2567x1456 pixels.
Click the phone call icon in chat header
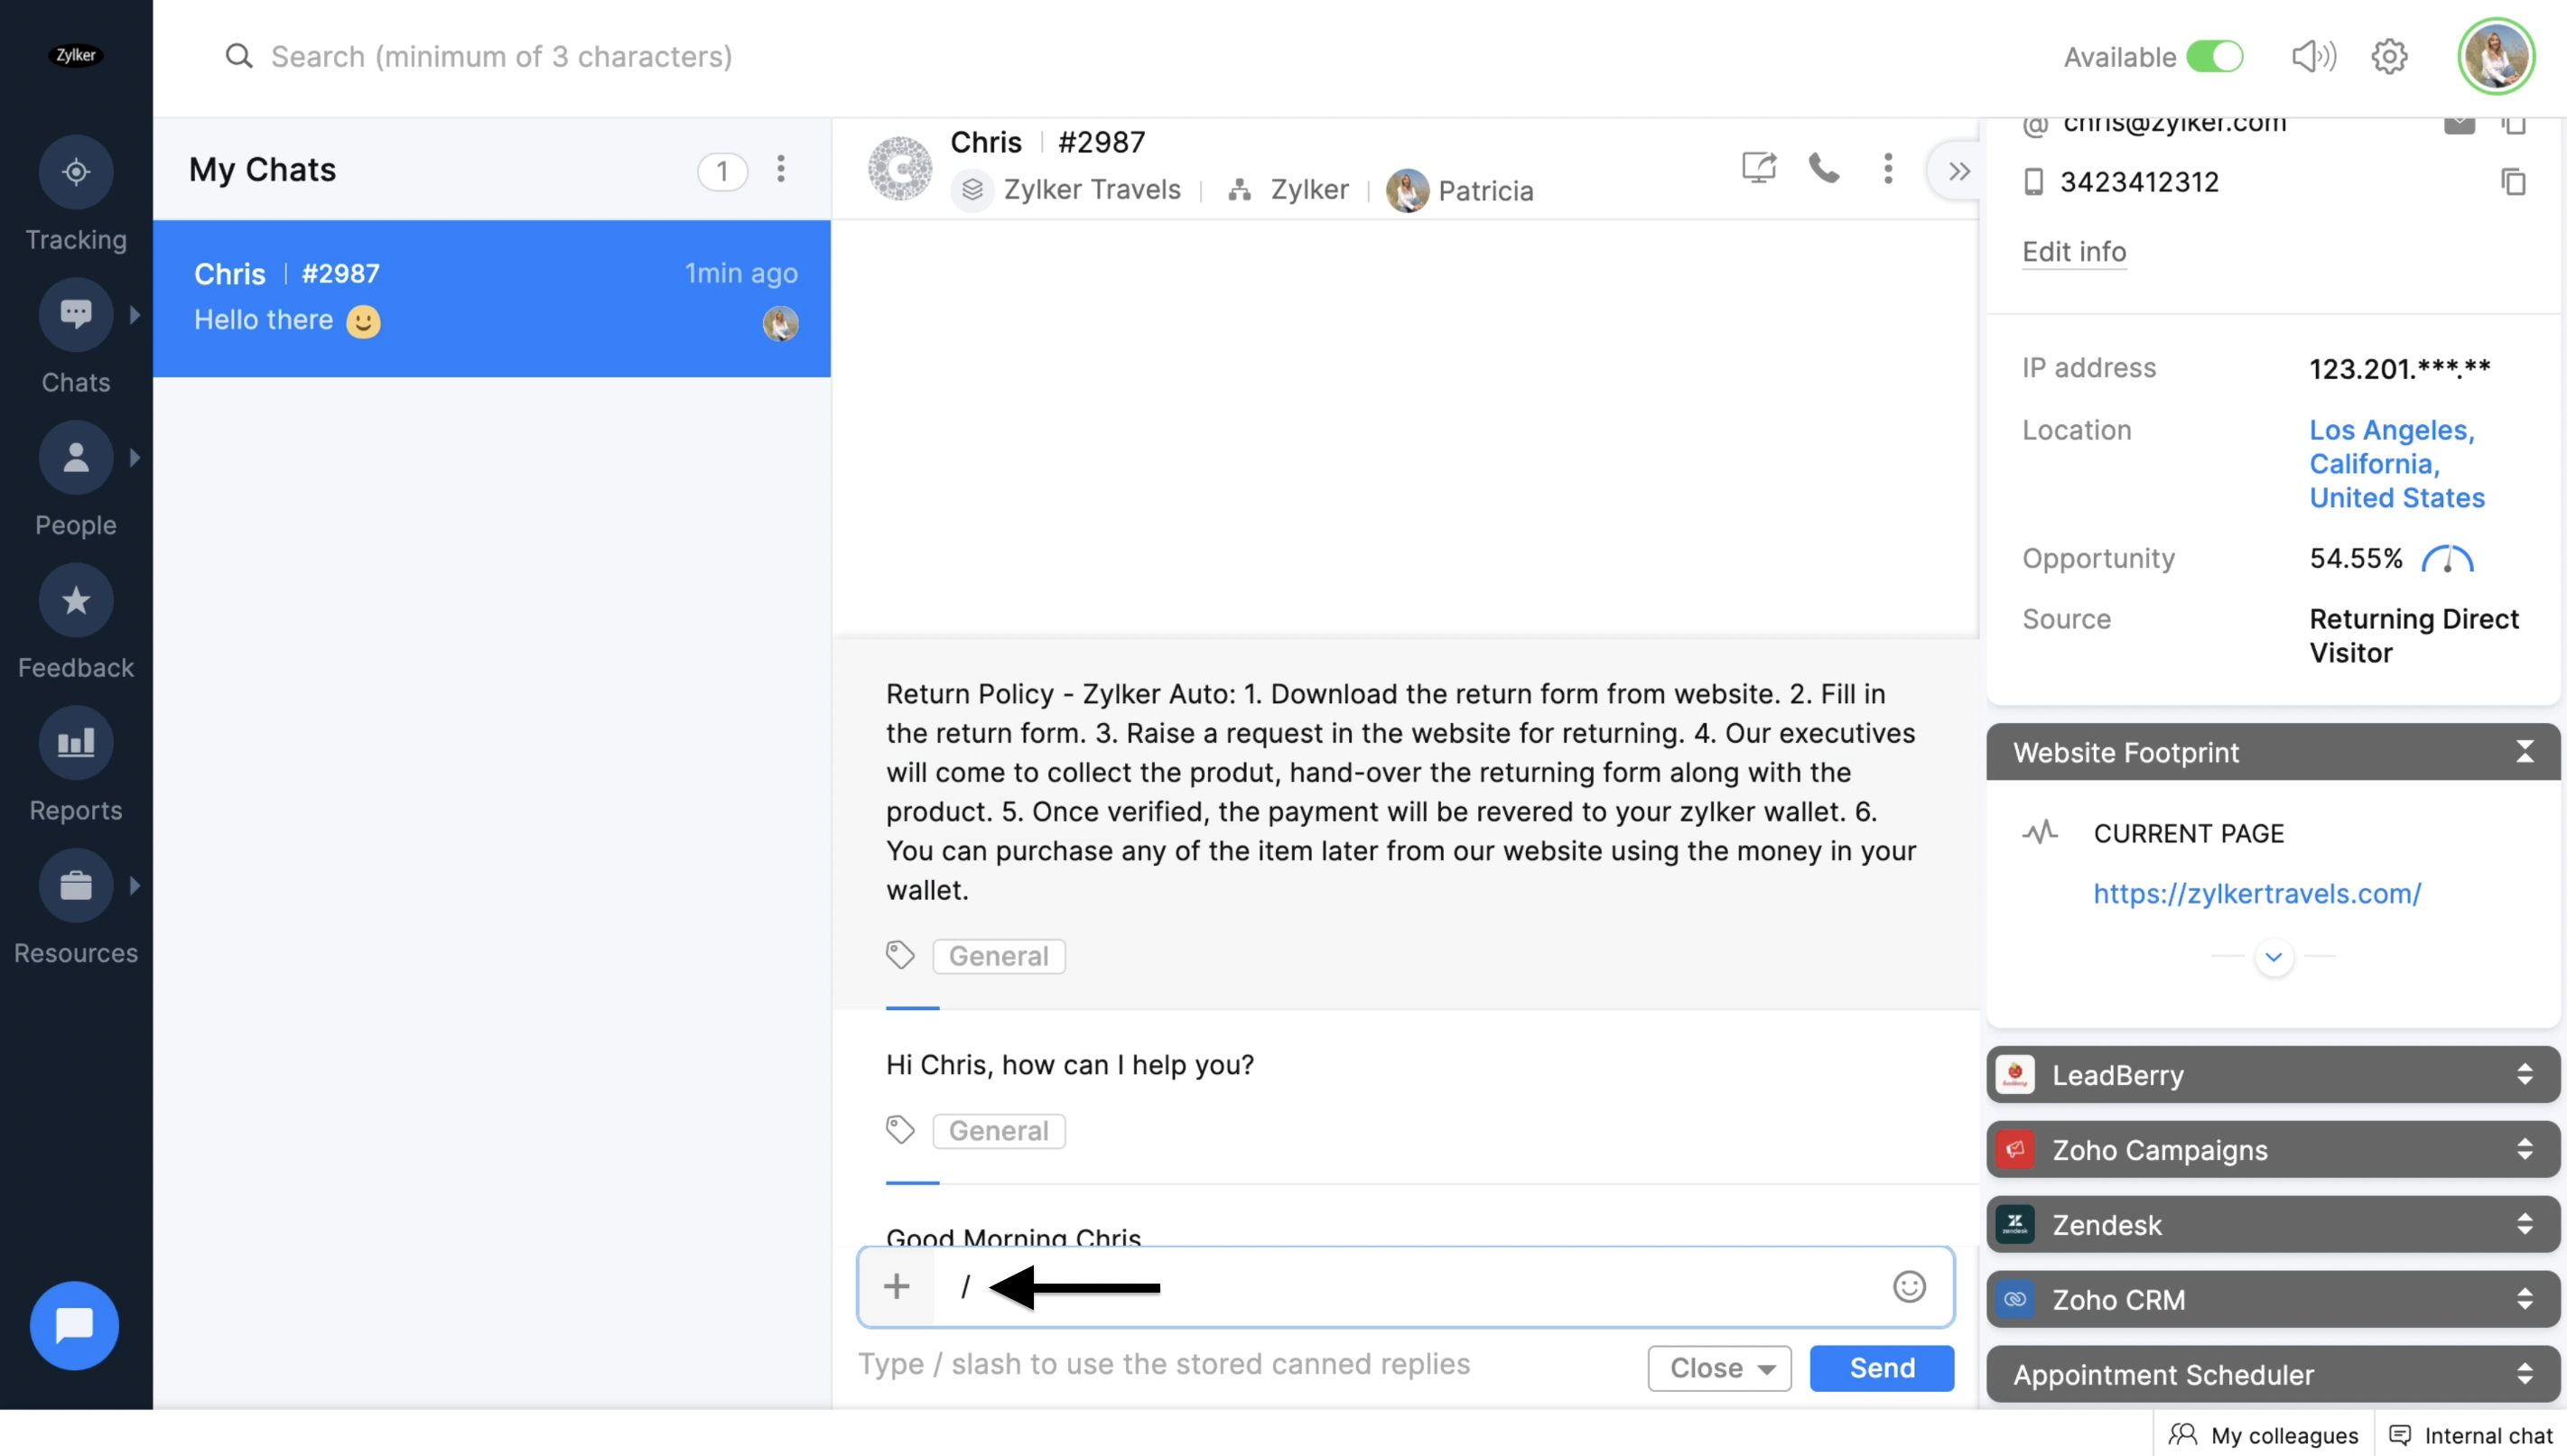point(1823,168)
